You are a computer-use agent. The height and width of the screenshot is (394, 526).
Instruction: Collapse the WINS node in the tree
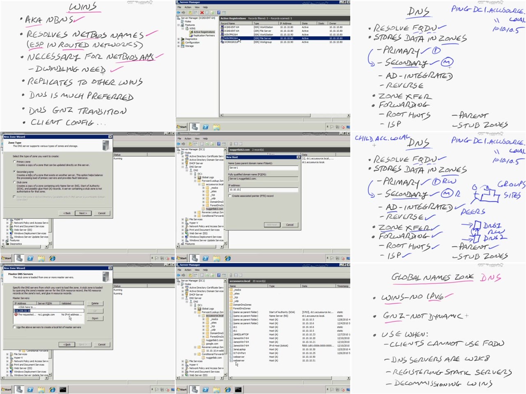(x=183, y=28)
